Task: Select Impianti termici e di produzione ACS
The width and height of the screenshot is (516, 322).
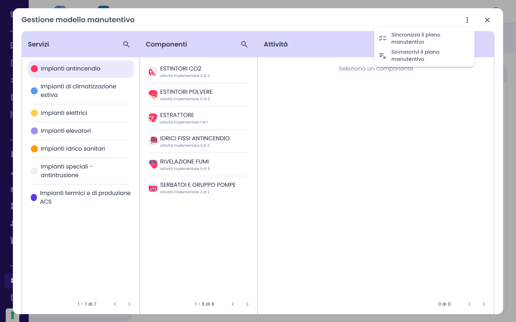Action: pyautogui.click(x=81, y=197)
